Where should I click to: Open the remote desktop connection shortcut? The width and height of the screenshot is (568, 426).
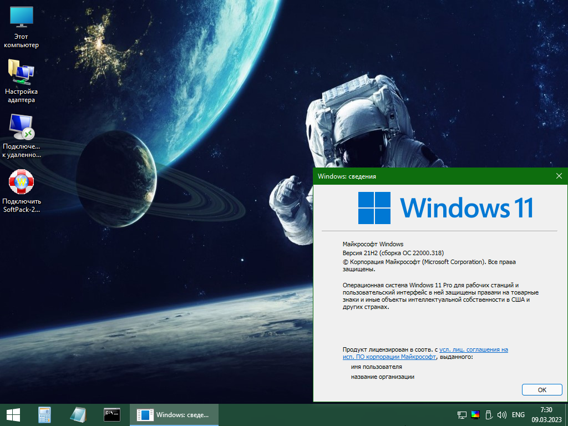(x=22, y=136)
